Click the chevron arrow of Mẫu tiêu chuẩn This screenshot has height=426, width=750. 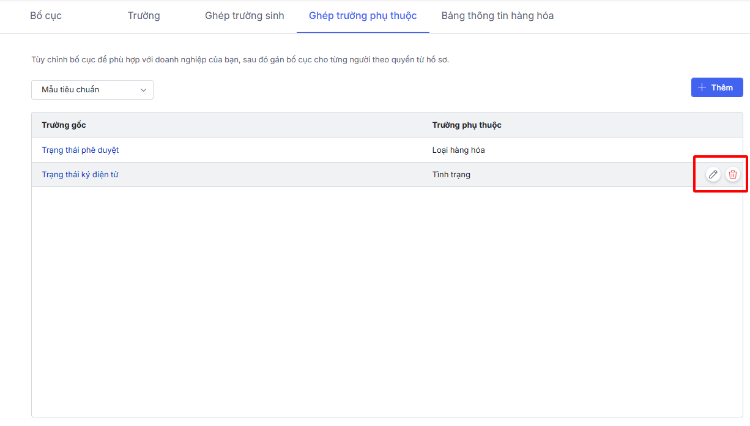(144, 90)
